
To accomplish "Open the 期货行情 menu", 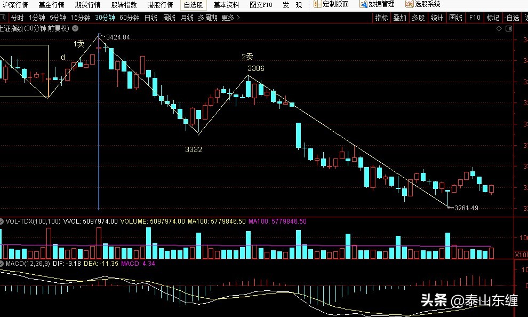I will [x=87, y=5].
